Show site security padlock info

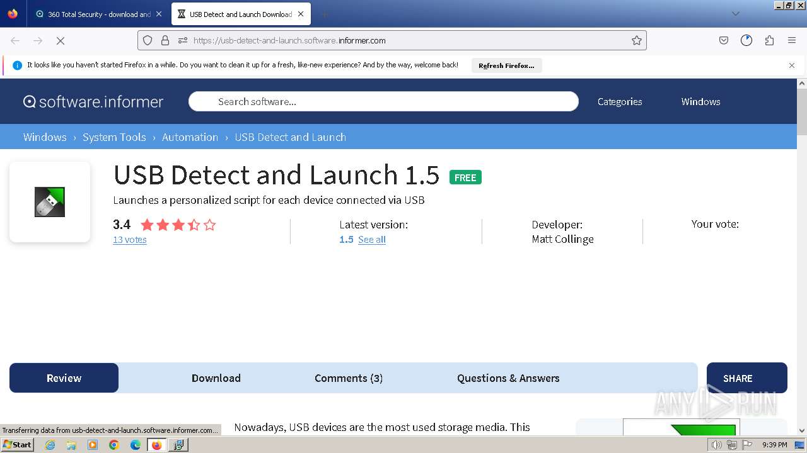point(165,40)
